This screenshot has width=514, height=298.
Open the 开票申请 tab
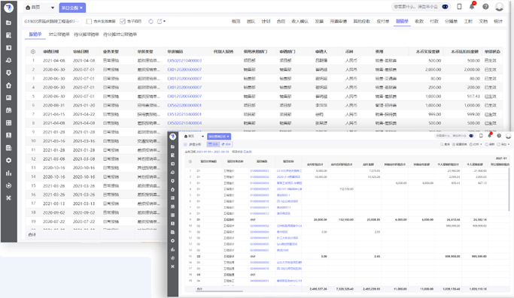pyautogui.click(x=339, y=21)
